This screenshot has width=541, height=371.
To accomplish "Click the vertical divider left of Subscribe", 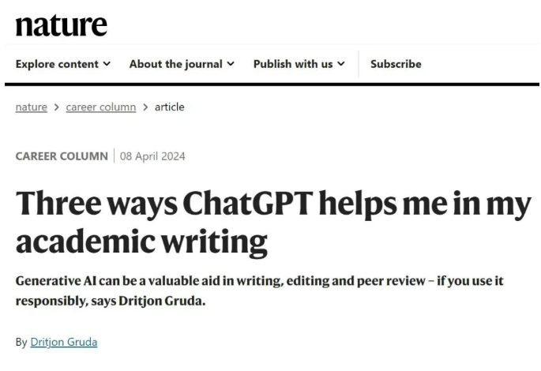I will 359,64.
